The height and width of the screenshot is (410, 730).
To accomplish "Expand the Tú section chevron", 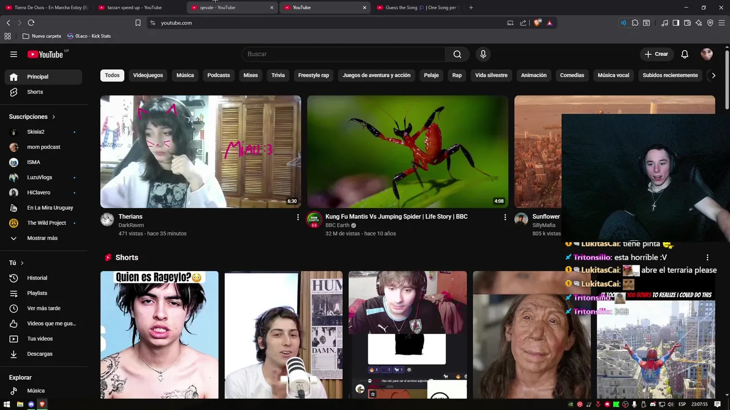I will (22, 263).
